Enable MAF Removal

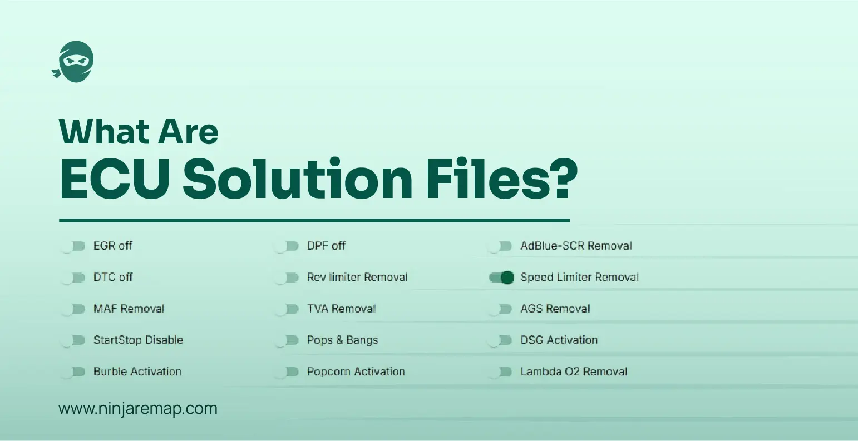(75, 309)
